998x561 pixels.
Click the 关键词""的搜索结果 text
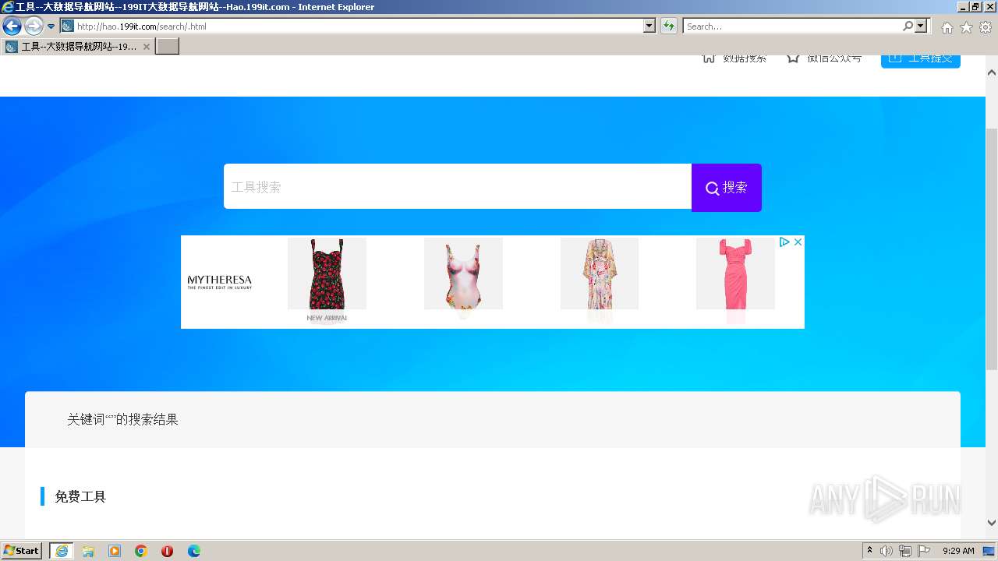pyautogui.click(x=122, y=419)
